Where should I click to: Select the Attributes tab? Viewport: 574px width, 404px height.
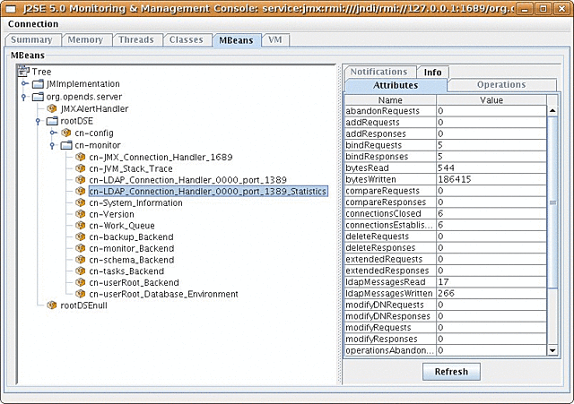pyautogui.click(x=396, y=85)
